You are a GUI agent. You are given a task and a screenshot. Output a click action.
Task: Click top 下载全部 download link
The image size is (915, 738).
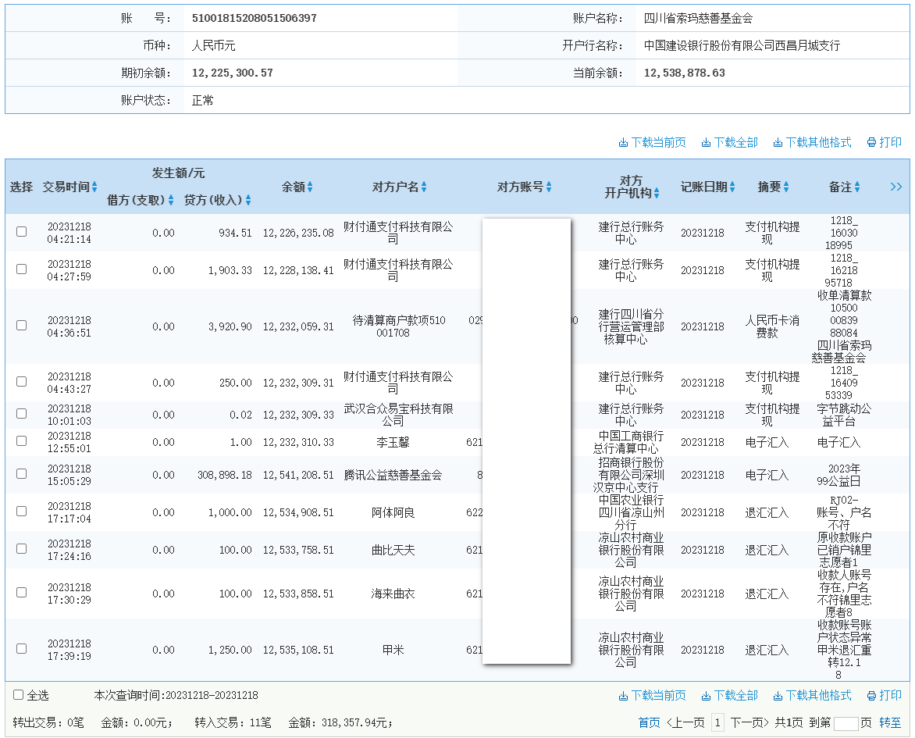[729, 142]
